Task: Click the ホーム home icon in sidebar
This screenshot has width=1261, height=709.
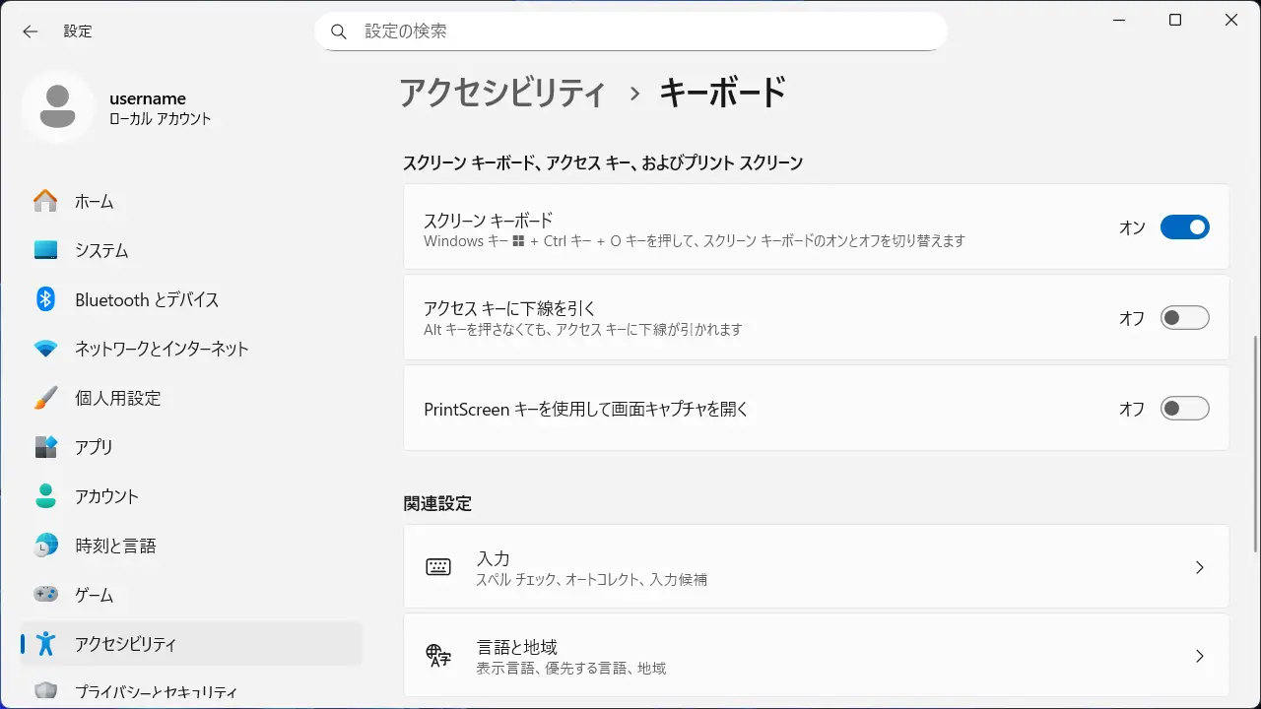Action: [45, 201]
